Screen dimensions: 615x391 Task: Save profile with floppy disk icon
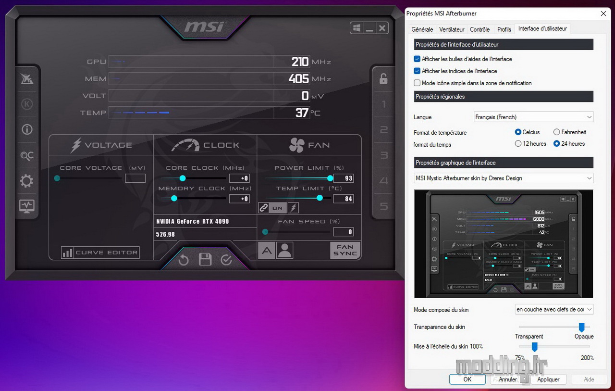pyautogui.click(x=205, y=260)
